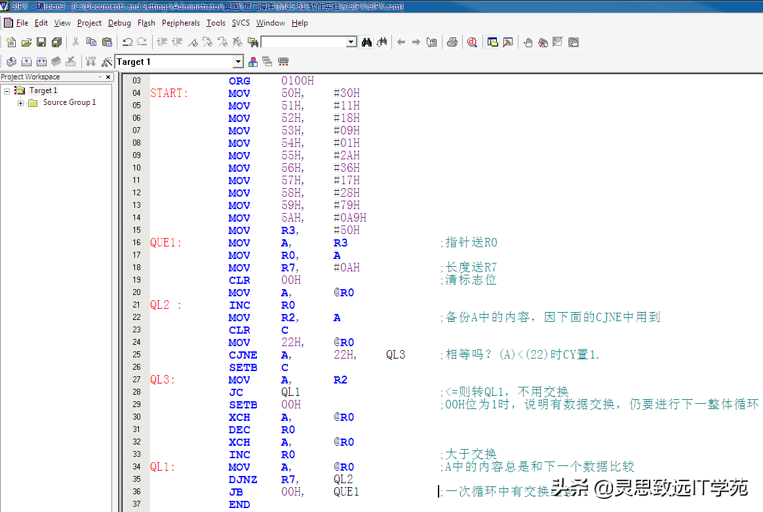Expand the Source Group 1 node
Image resolution: width=763 pixels, height=512 pixels.
point(21,103)
